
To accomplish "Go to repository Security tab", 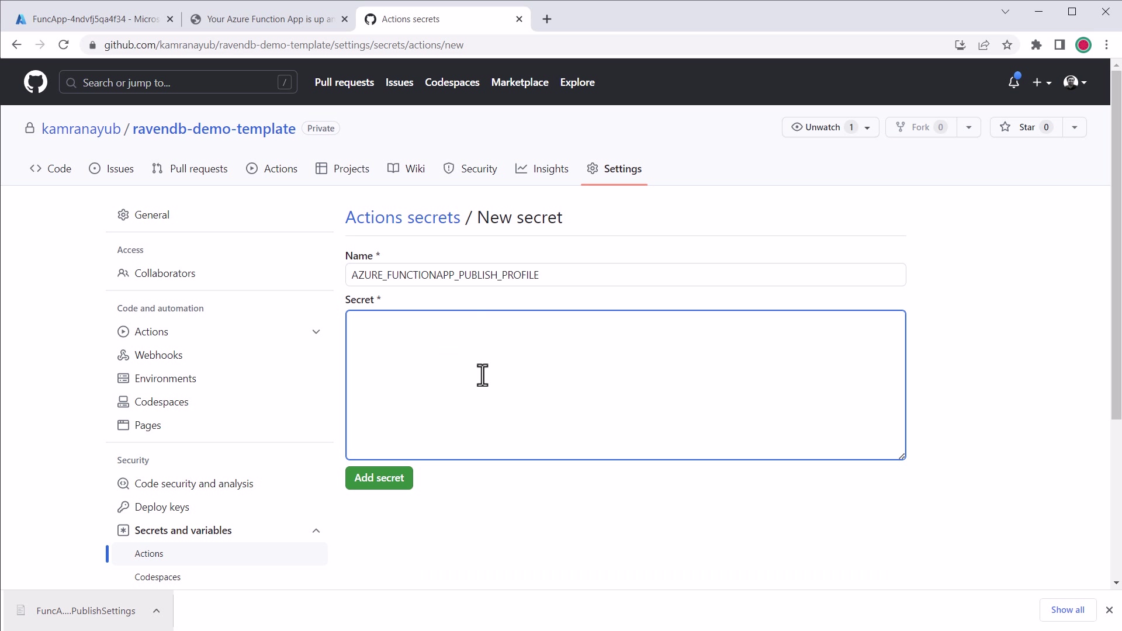I will point(470,169).
